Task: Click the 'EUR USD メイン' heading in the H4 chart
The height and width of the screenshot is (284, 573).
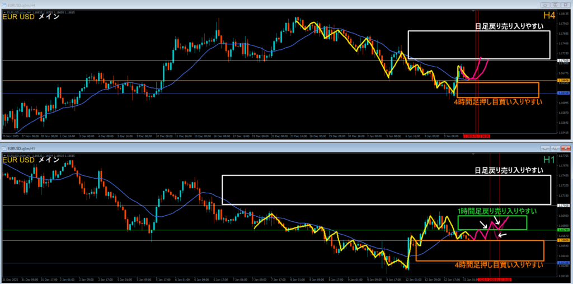Action: tap(31, 17)
